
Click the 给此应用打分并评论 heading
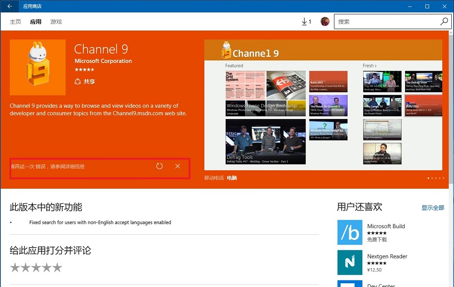50,250
